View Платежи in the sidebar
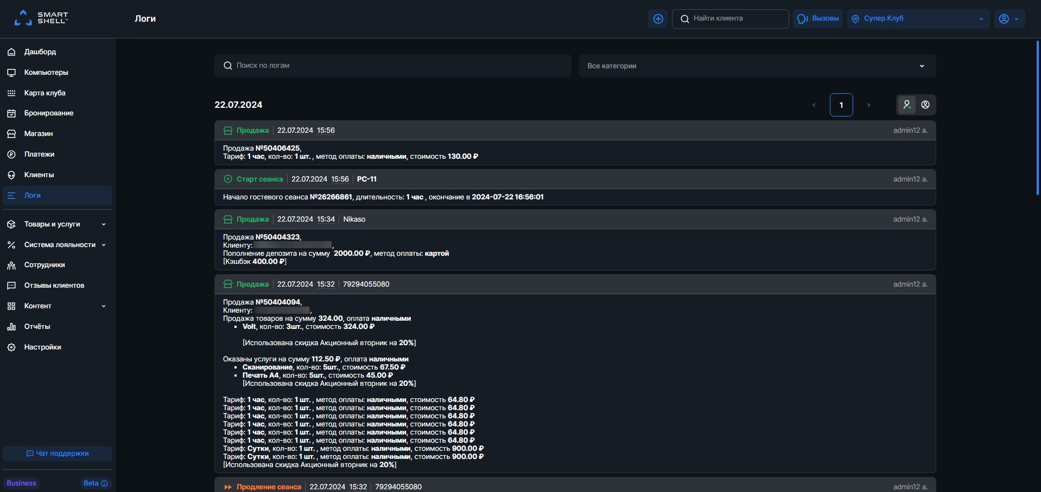This screenshot has height=492, width=1041. 39,154
